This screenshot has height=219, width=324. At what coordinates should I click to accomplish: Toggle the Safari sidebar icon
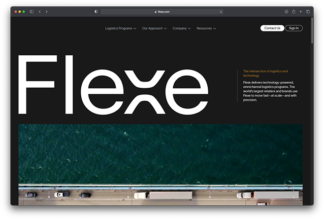click(31, 12)
